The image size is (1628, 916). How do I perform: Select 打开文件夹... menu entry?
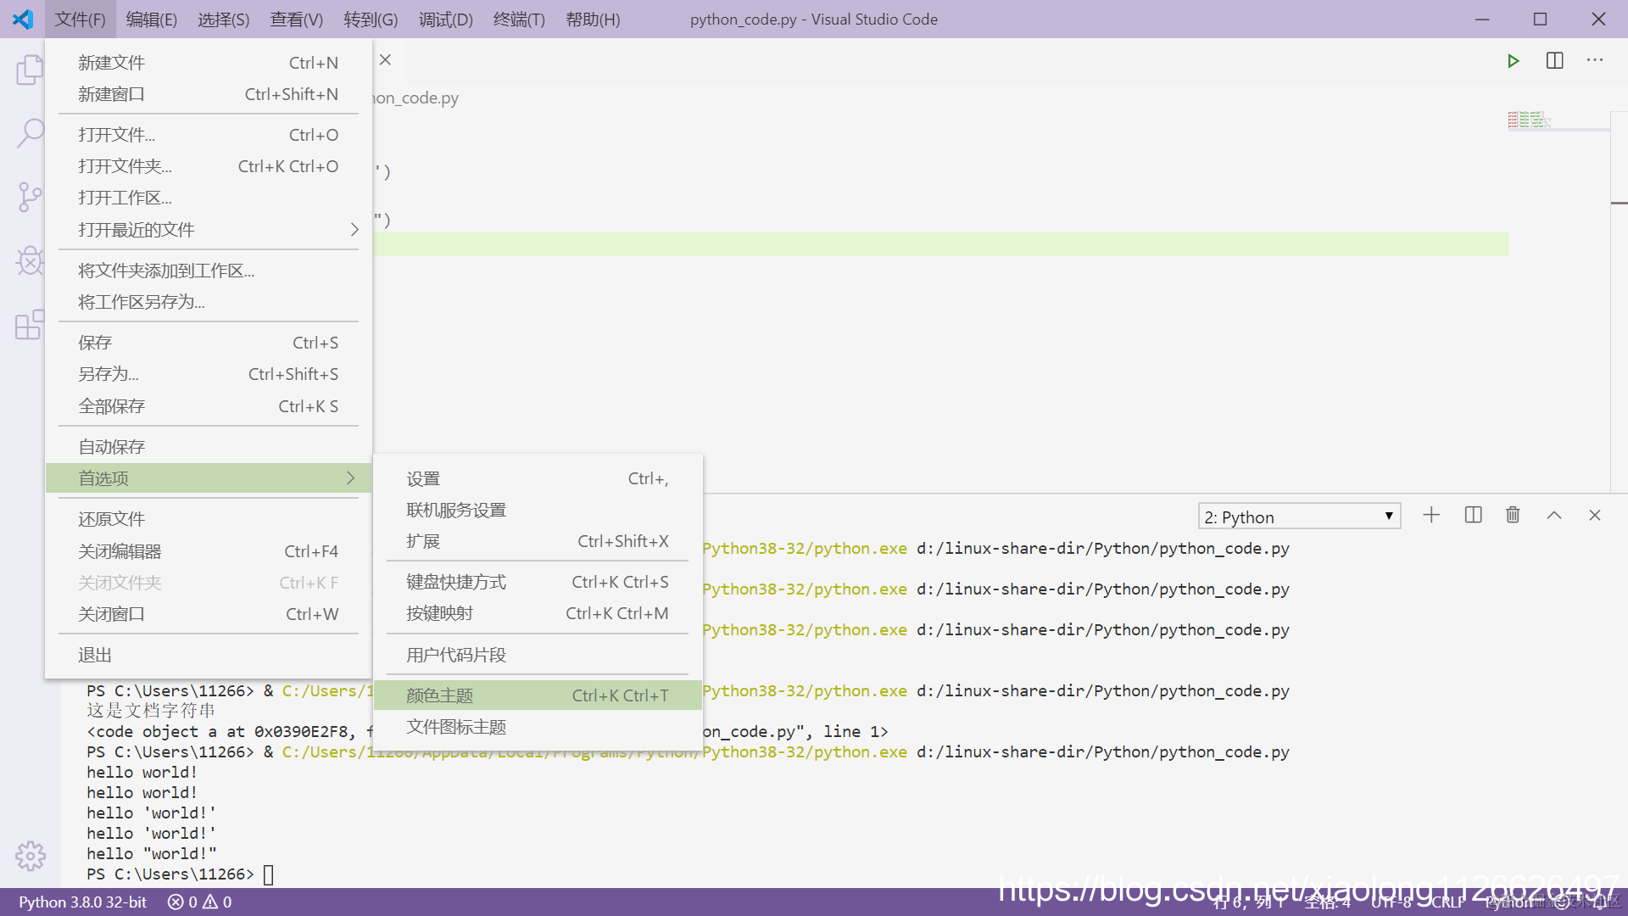(x=209, y=166)
